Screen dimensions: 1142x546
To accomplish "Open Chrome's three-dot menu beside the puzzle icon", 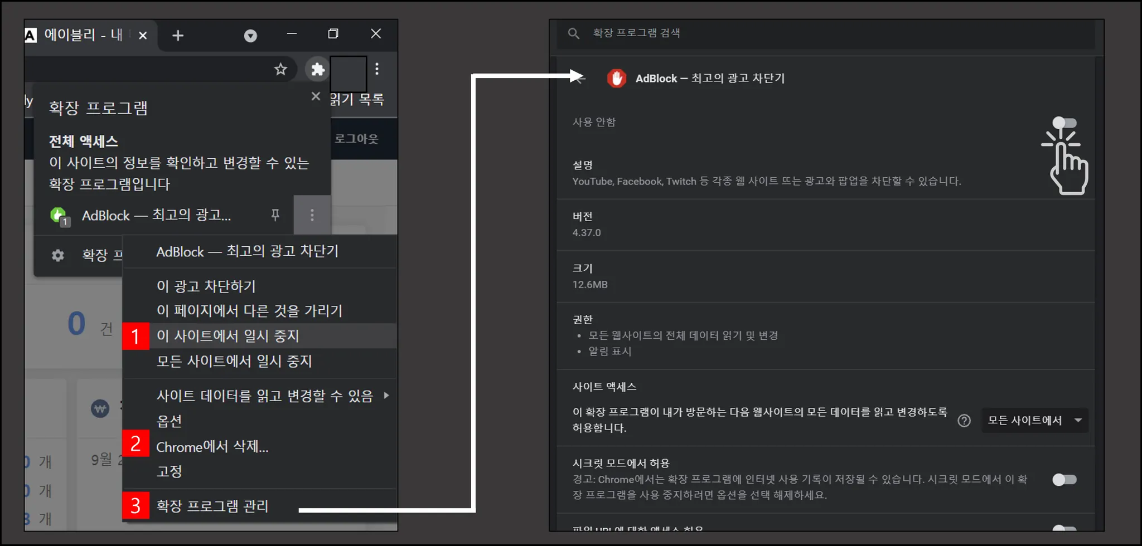I will coord(378,69).
